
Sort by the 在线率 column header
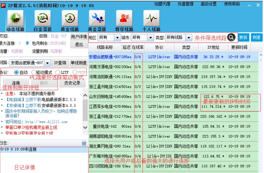point(138,47)
